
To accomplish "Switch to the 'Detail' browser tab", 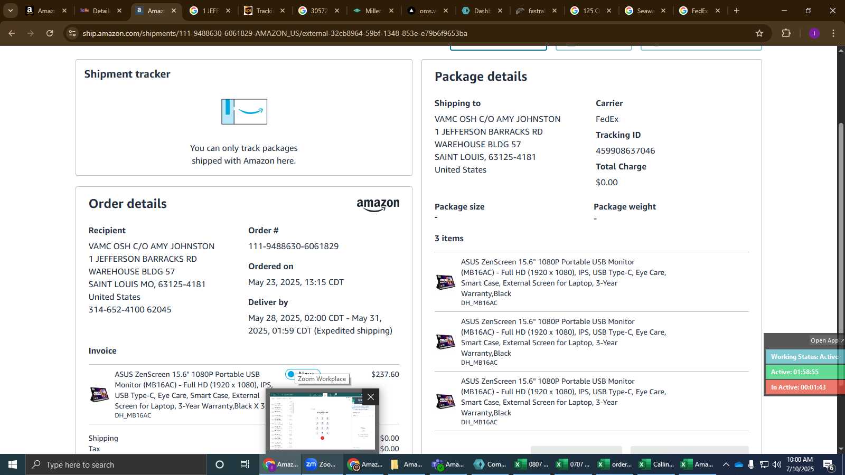I will click(101, 11).
